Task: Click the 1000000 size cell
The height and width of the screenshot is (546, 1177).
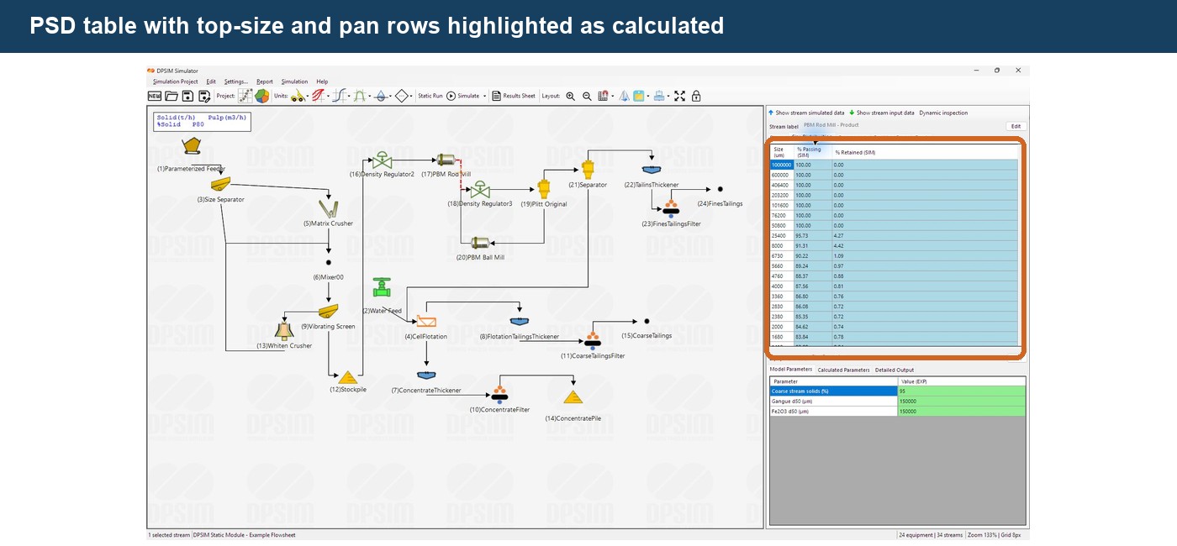Action: click(782, 165)
